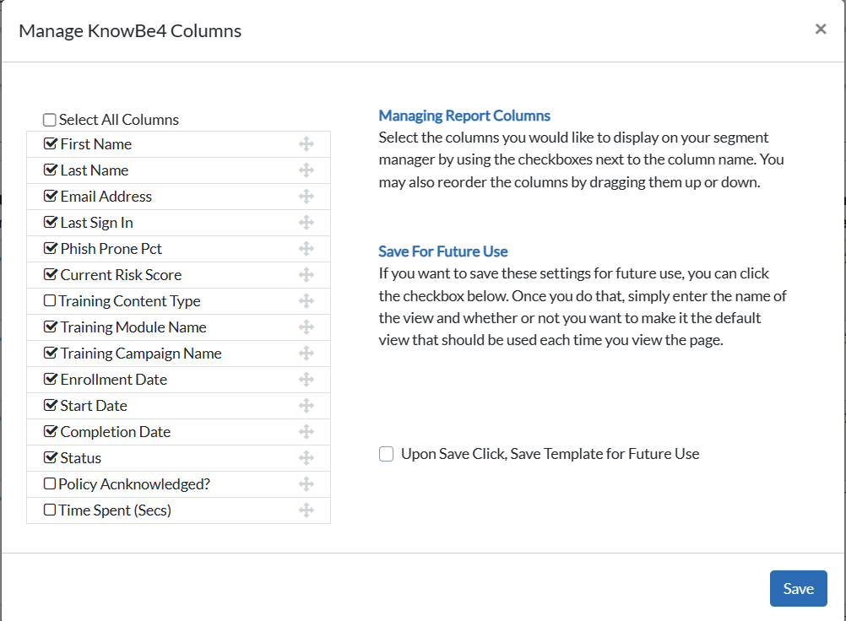Click the drag handle for Phish Prone Pct
This screenshot has width=846, height=621.
click(306, 249)
